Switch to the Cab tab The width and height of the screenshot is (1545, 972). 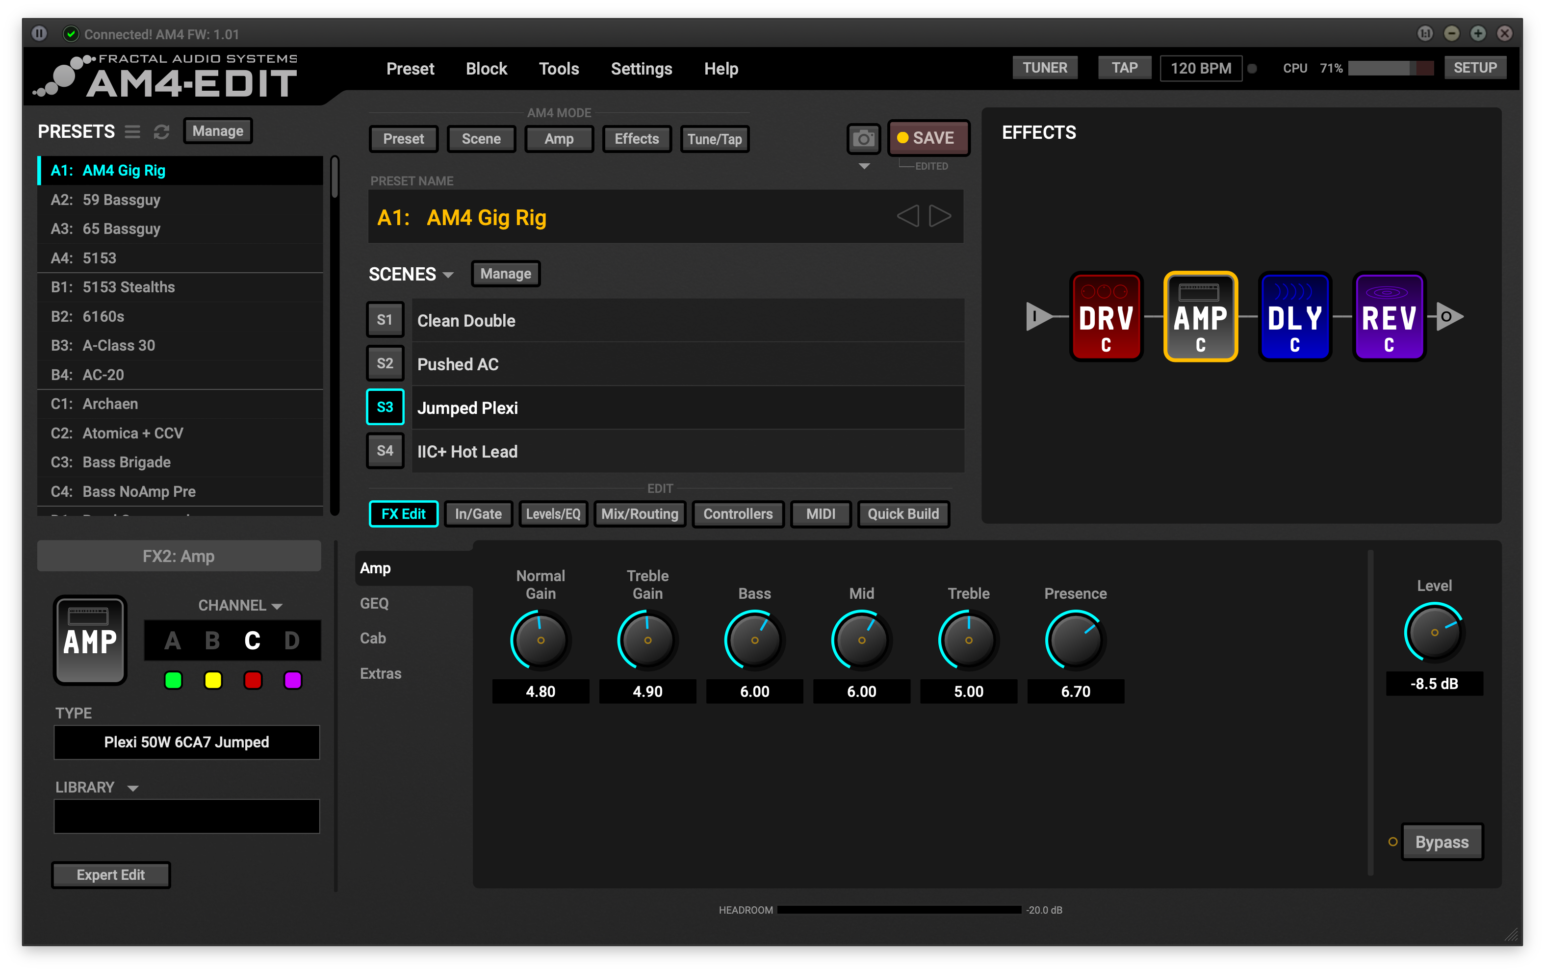pos(373,639)
